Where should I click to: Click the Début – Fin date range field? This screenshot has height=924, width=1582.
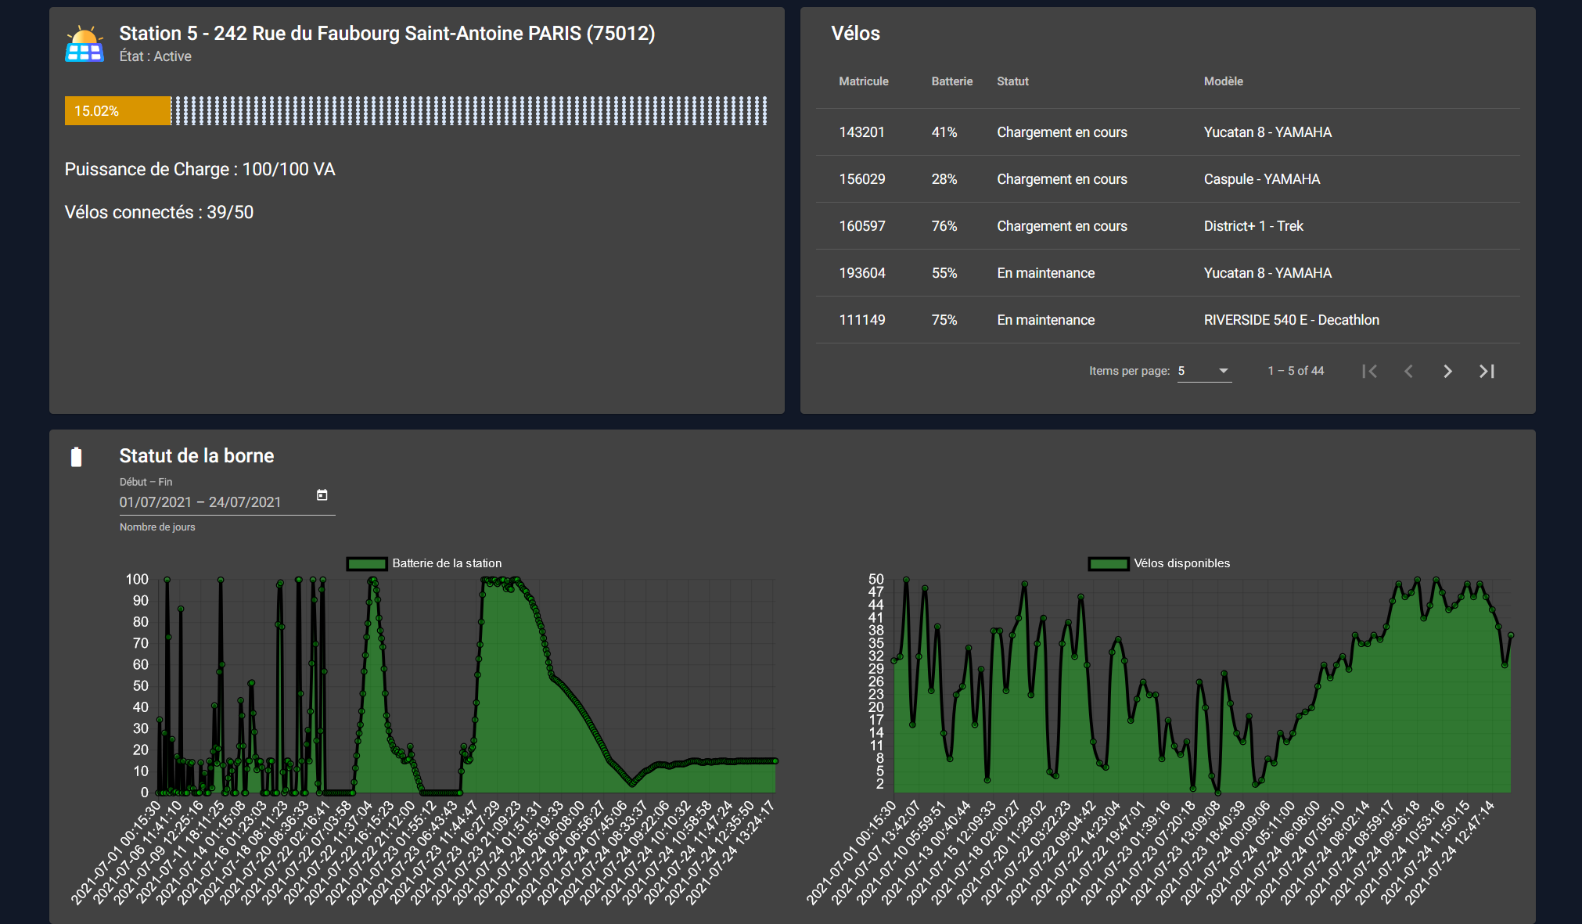point(227,502)
